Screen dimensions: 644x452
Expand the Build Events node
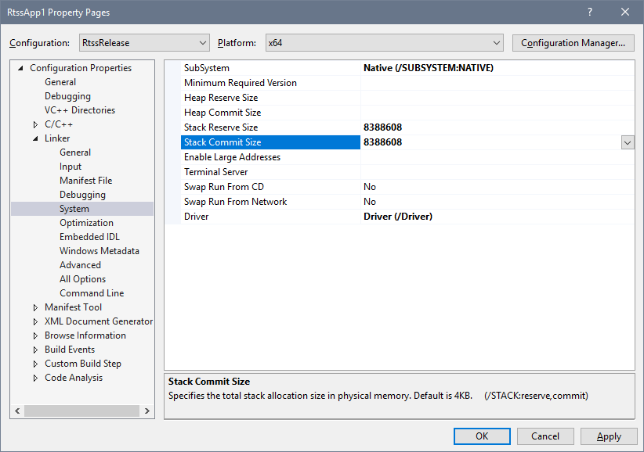34,349
